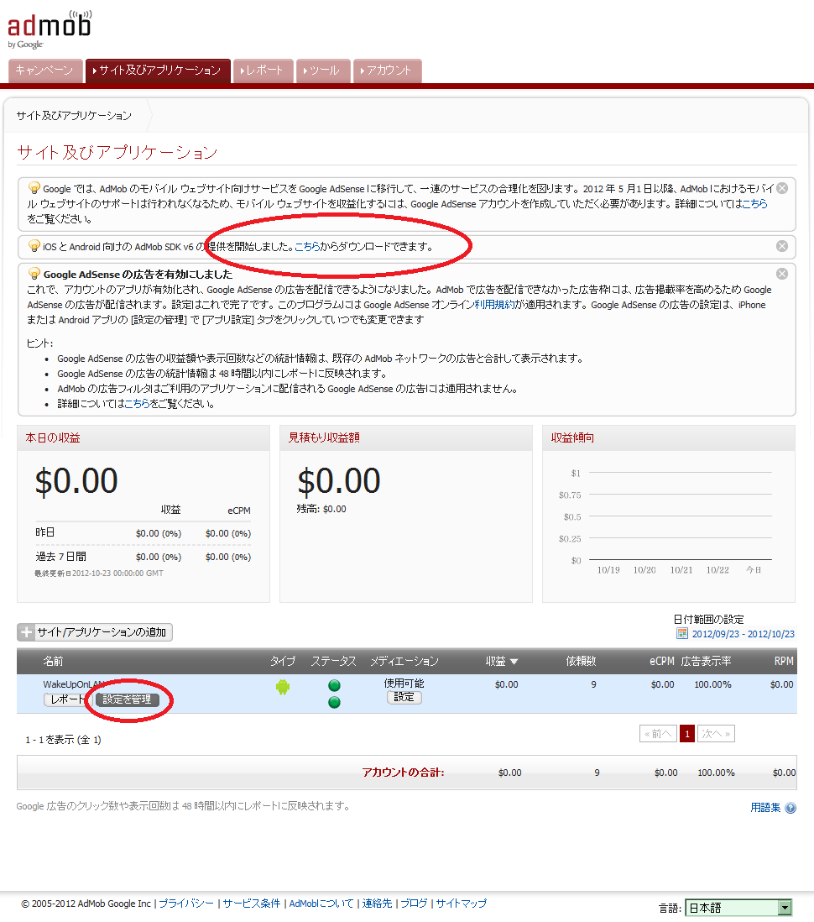Click the « 前へ pagination button
The height and width of the screenshot is (922, 814).
click(658, 734)
